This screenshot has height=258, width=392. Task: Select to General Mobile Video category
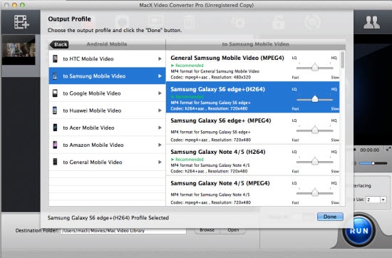pyautogui.click(x=107, y=162)
